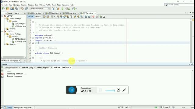Switch to the UDPServer.java tab

tap(36, 13)
